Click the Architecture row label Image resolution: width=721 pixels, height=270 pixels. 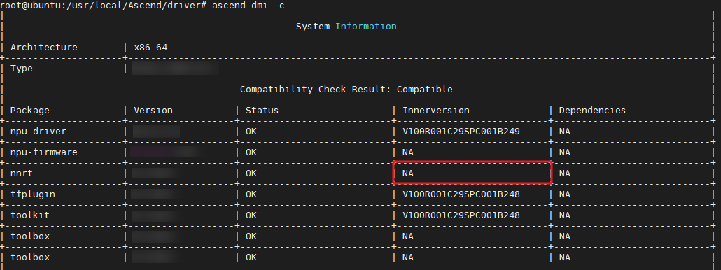point(44,48)
